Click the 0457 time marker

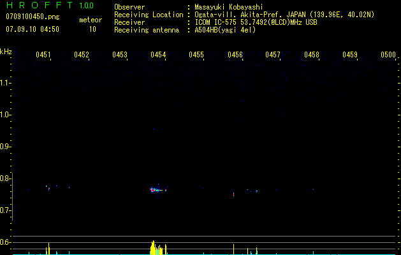tap(273, 55)
